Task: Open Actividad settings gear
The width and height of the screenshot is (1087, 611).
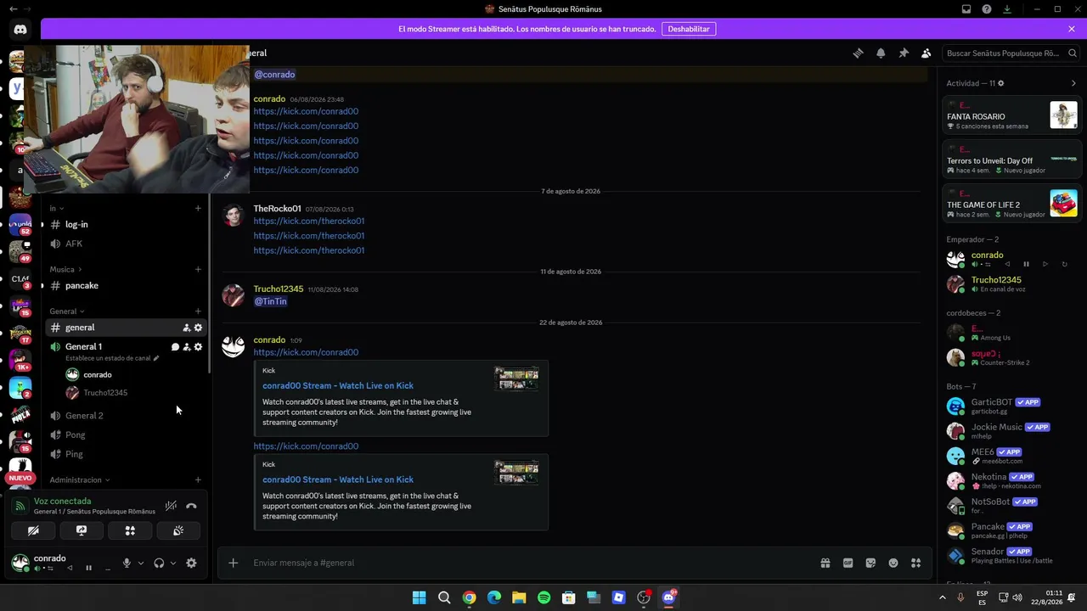Action: [x=1000, y=83]
